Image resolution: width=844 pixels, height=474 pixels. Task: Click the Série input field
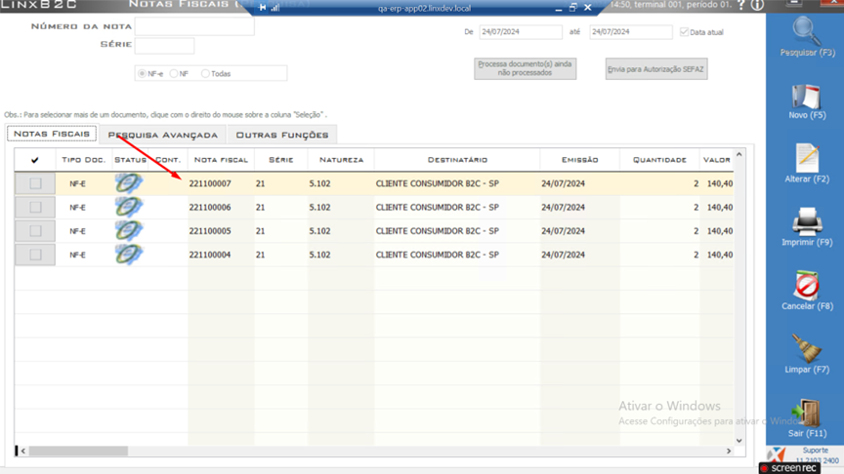(x=164, y=45)
